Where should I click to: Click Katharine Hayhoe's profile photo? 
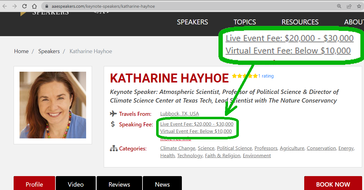[x=53, y=105]
